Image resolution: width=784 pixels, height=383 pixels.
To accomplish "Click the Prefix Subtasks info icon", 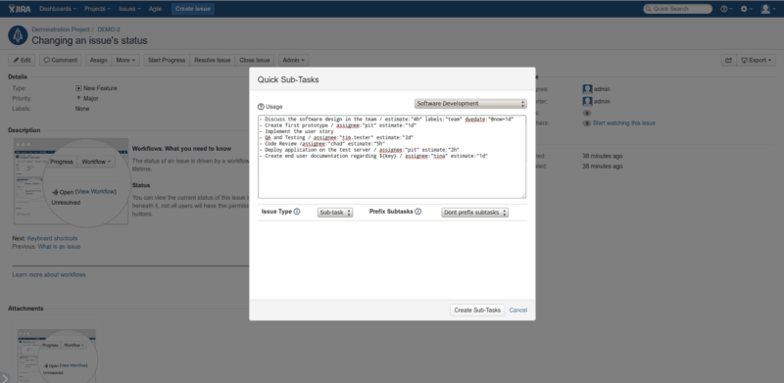I will [x=418, y=212].
